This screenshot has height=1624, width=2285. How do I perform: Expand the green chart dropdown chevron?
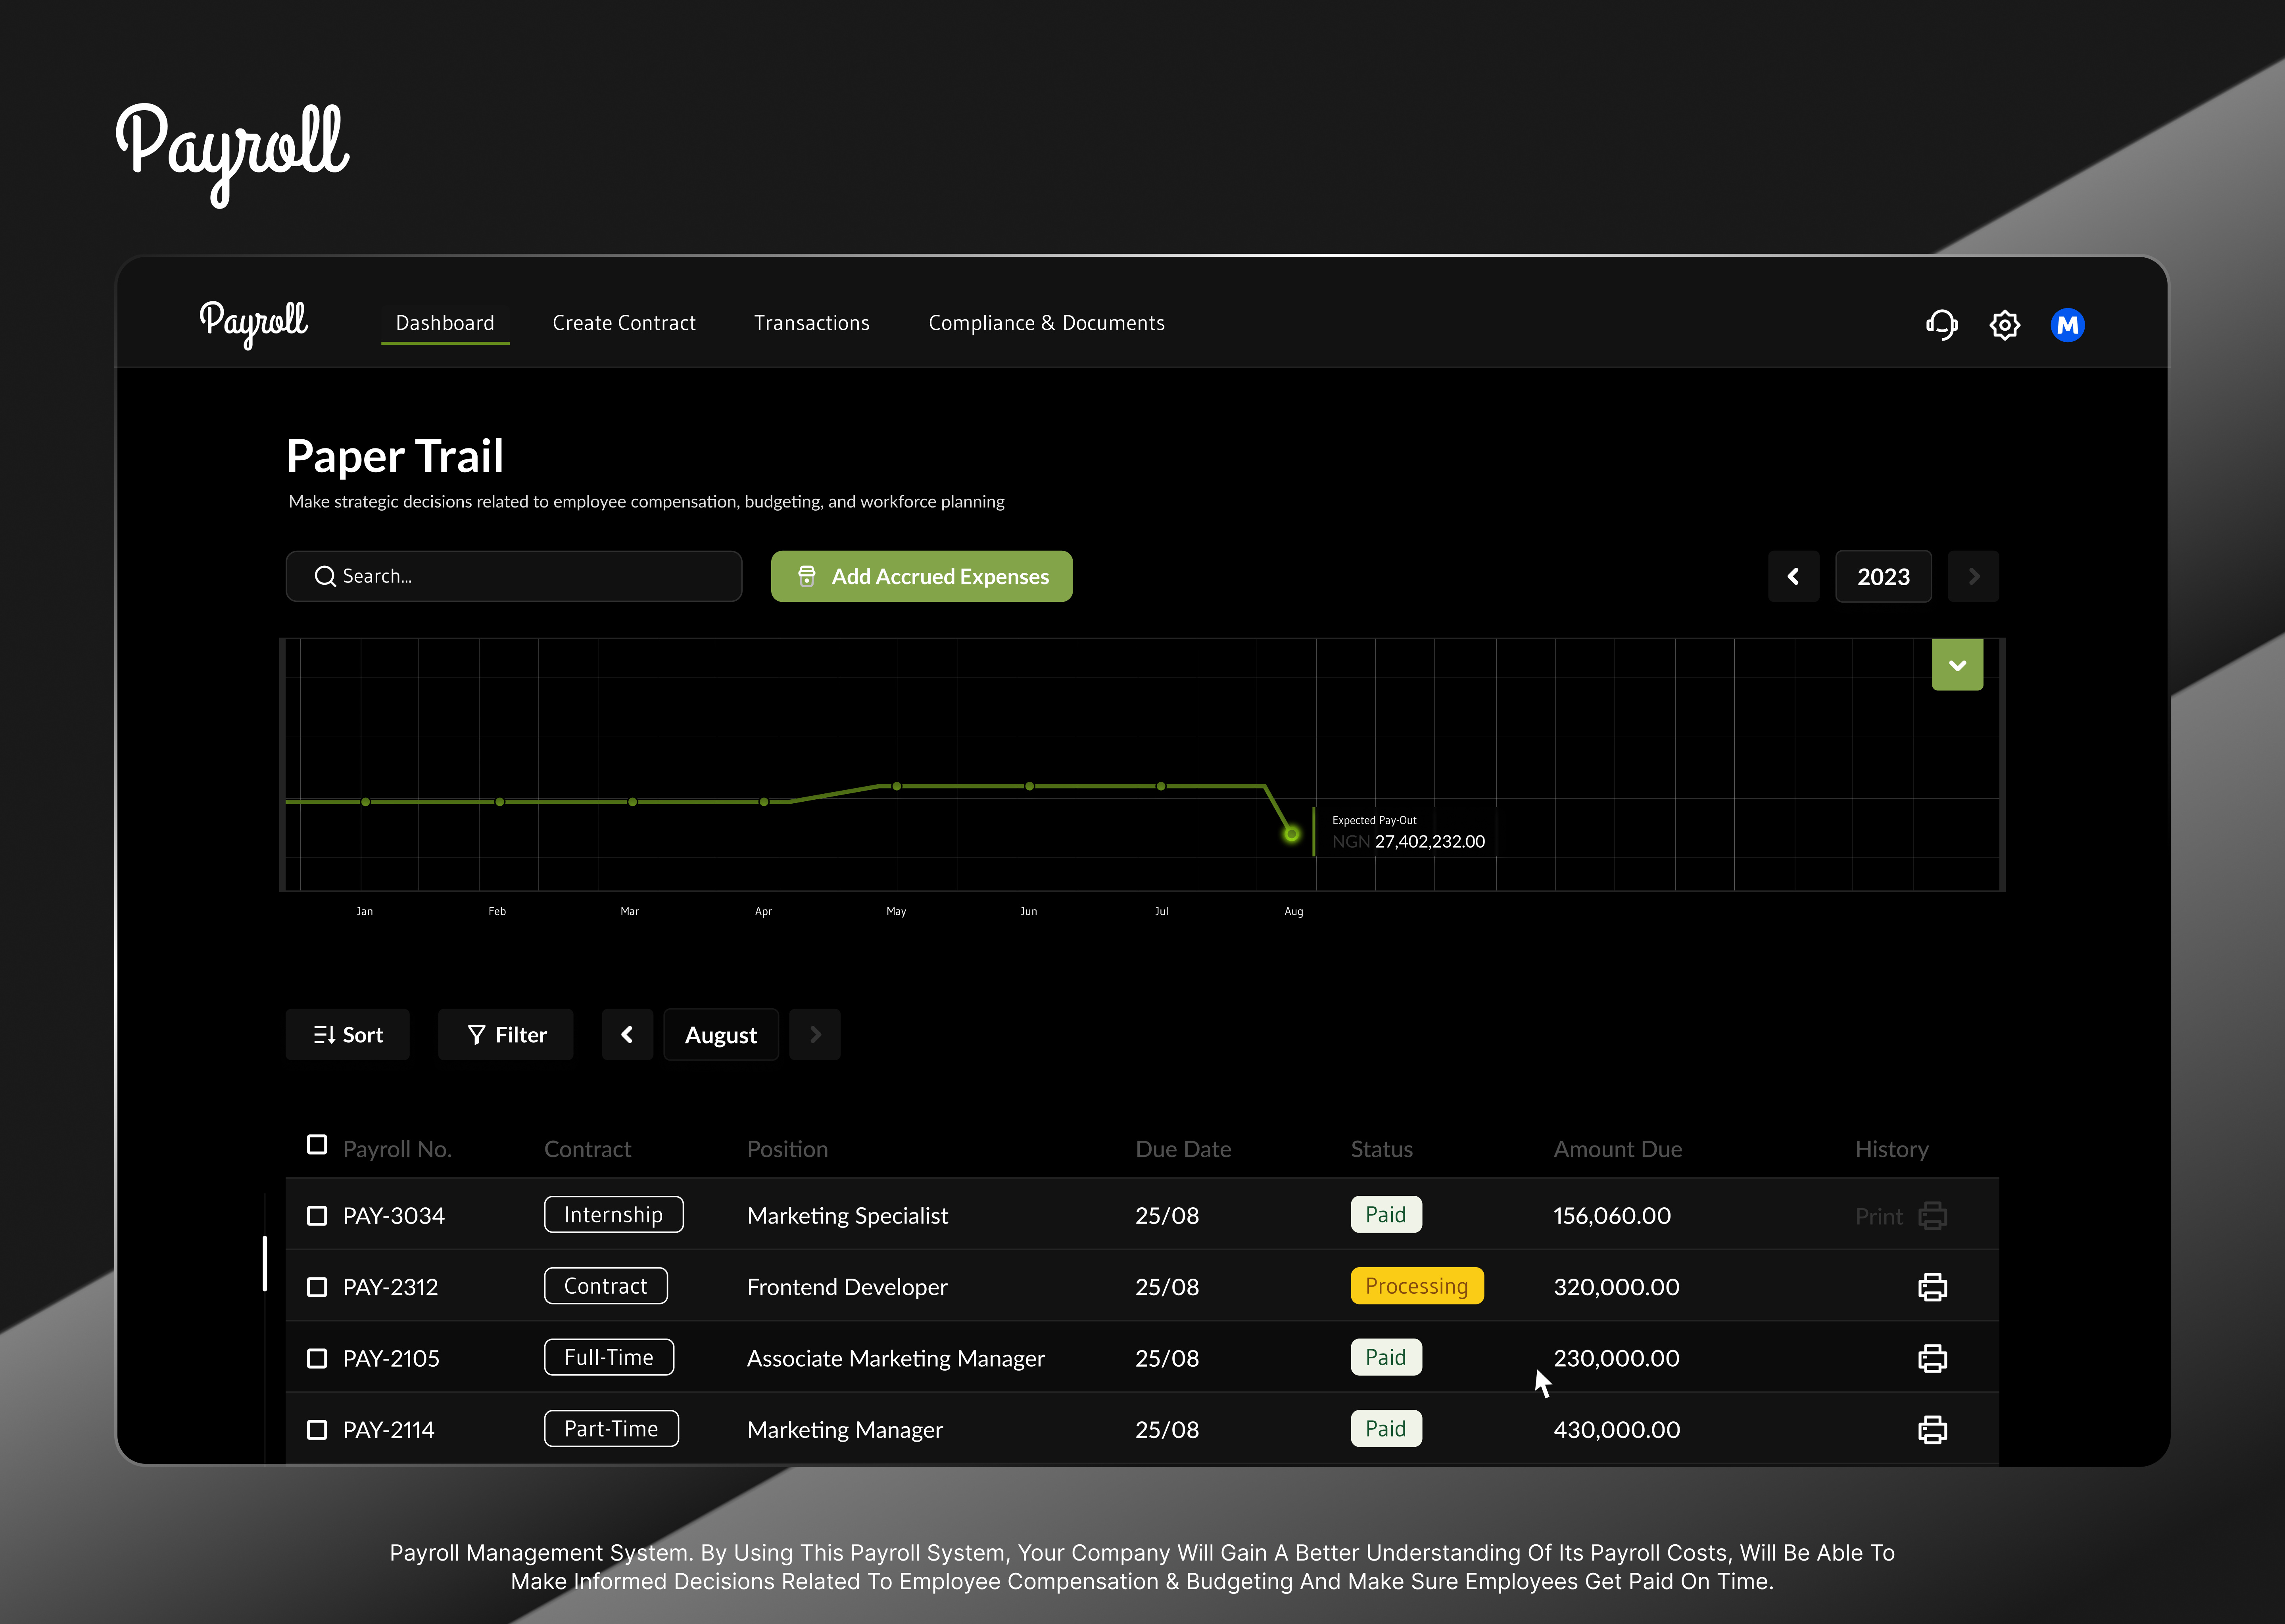(1957, 665)
